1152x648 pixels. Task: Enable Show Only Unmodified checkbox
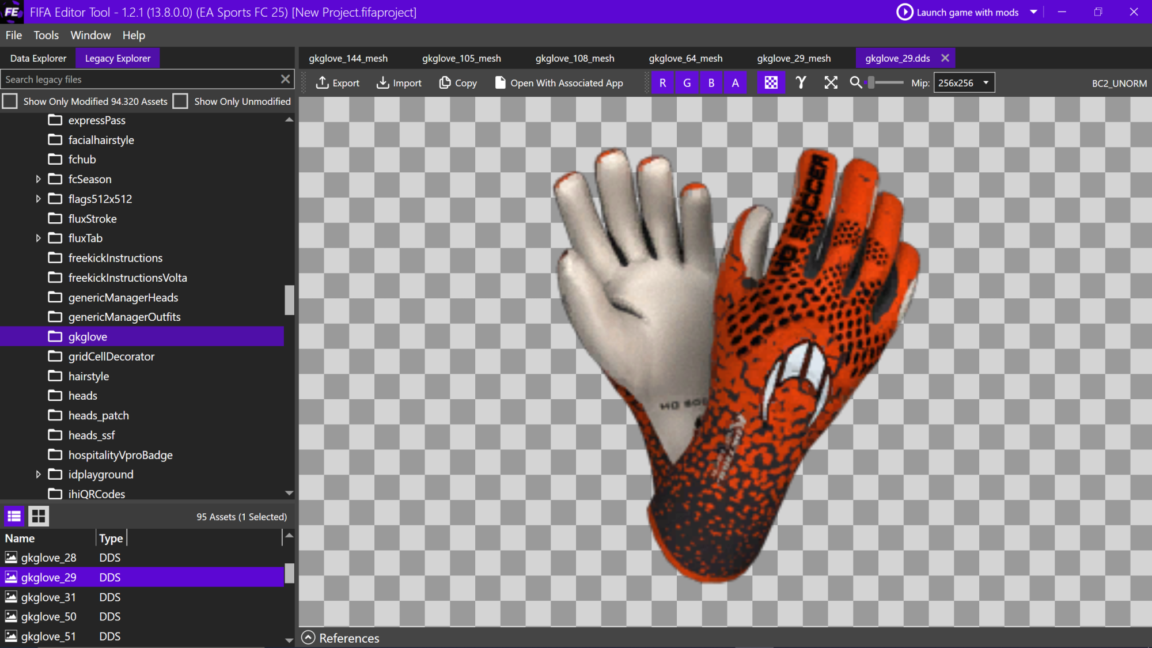pyautogui.click(x=180, y=101)
